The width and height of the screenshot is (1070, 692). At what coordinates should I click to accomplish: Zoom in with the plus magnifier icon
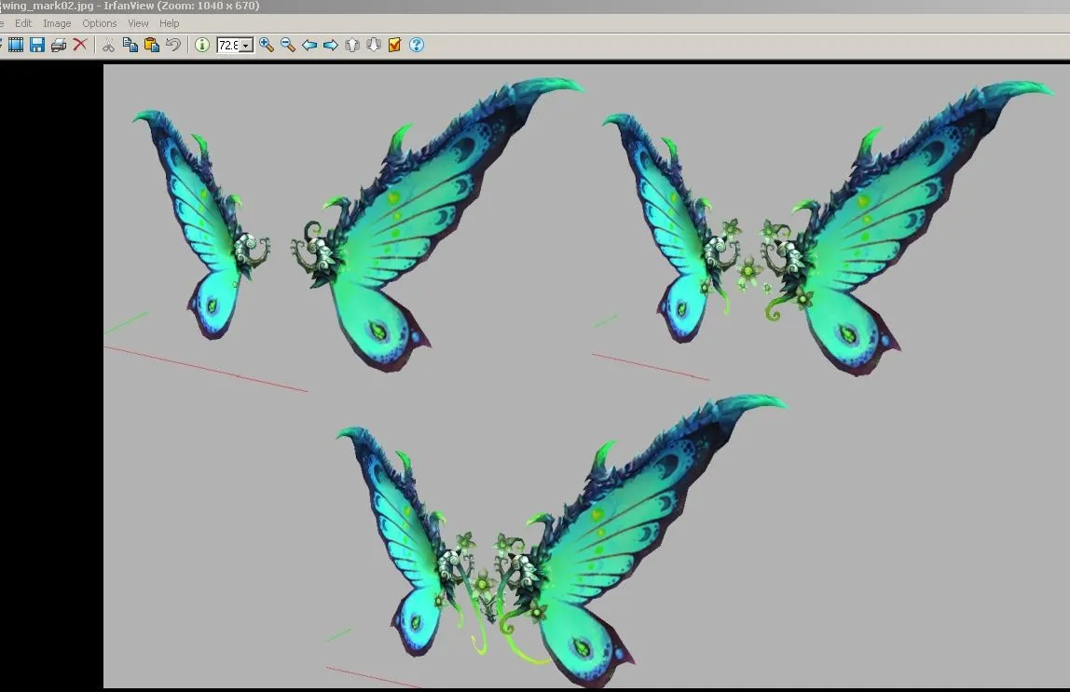(267, 45)
